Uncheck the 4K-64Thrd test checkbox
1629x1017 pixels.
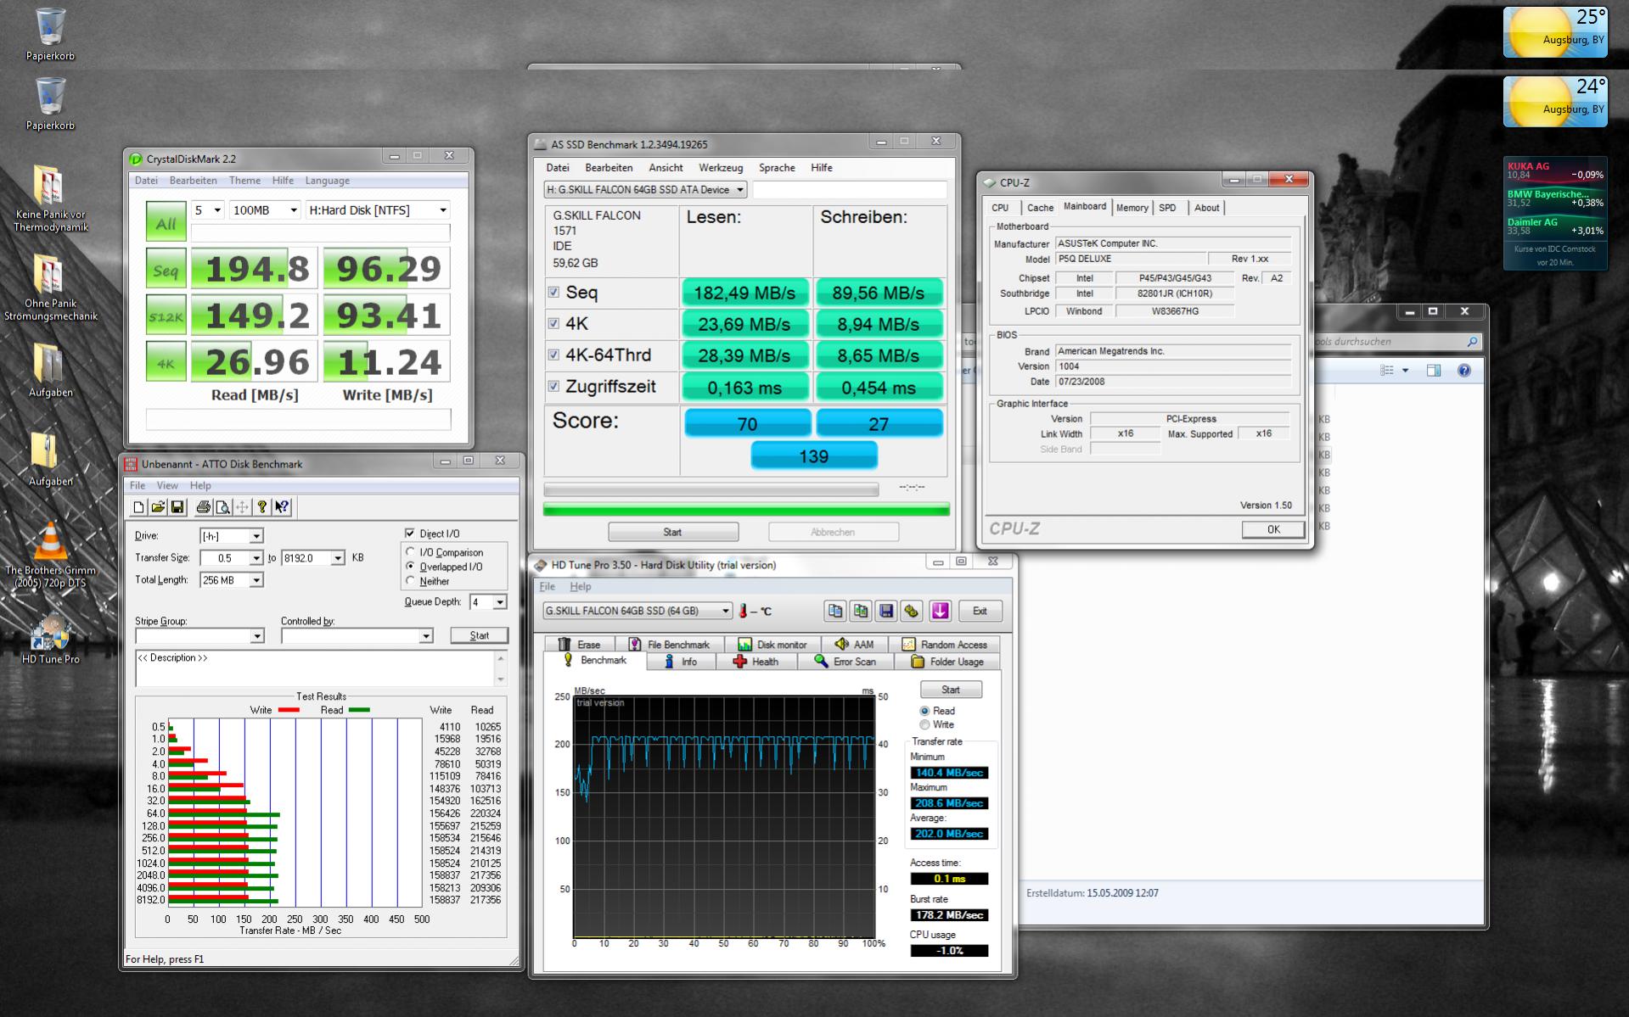(553, 355)
